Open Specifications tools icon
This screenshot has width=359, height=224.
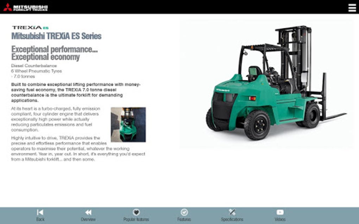tap(232, 212)
